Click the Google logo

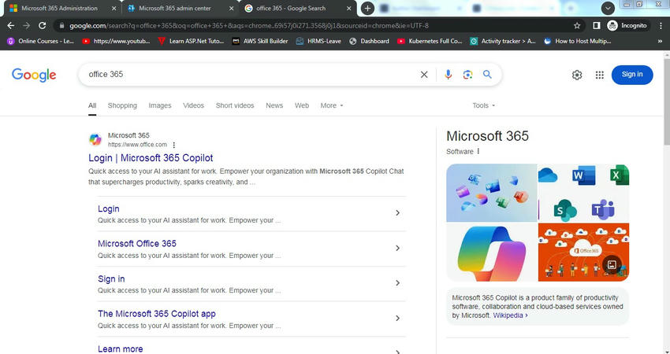tap(34, 75)
